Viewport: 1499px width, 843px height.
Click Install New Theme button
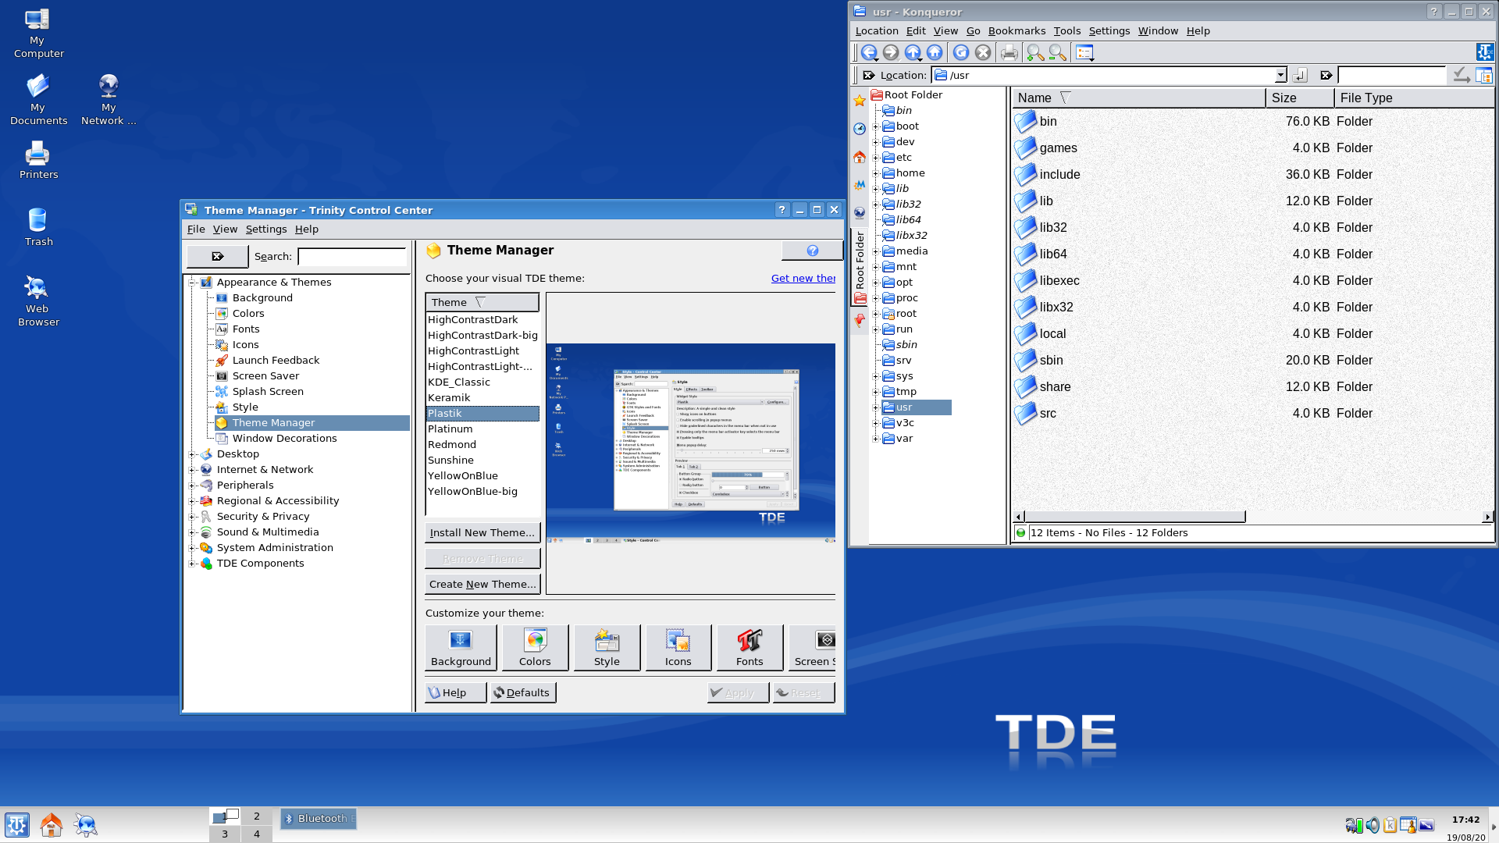[482, 532]
